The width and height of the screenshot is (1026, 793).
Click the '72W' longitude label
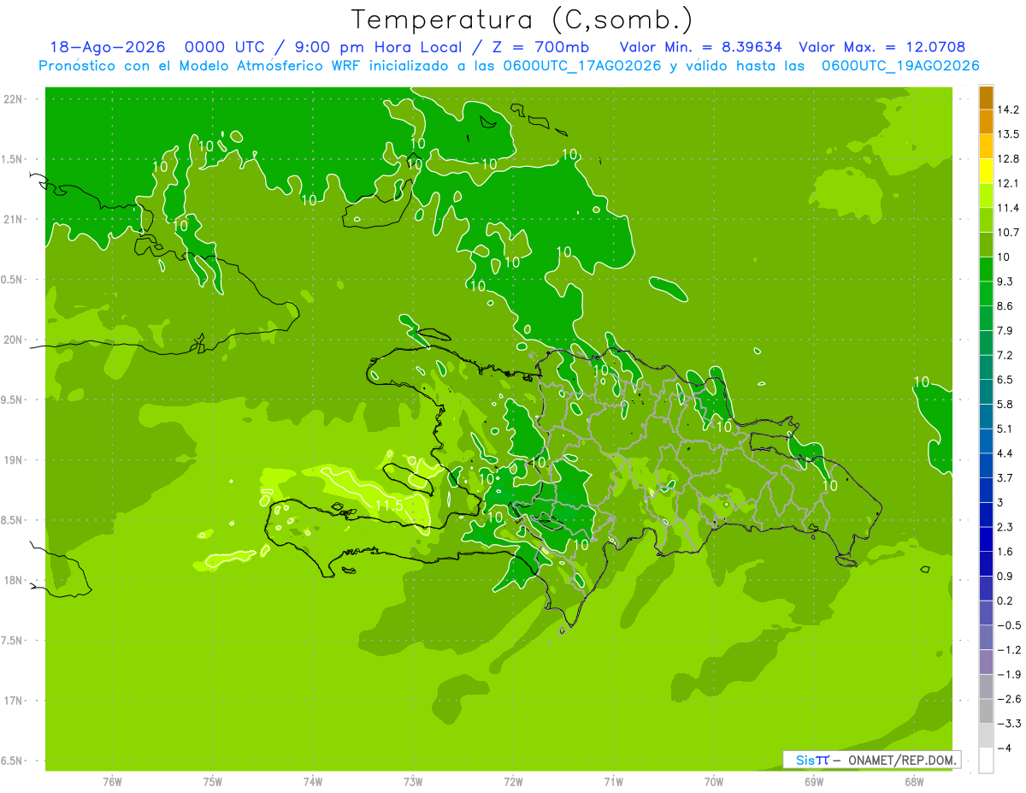[513, 783]
